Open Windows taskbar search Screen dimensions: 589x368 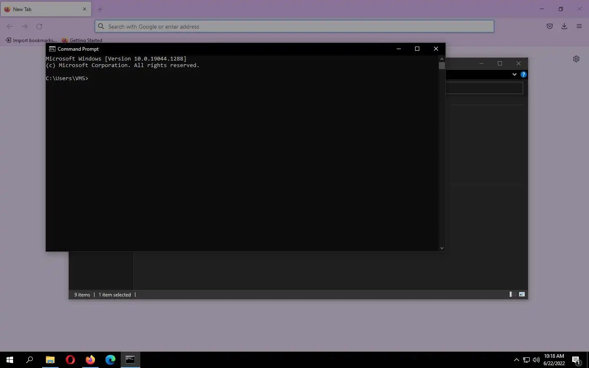29,360
